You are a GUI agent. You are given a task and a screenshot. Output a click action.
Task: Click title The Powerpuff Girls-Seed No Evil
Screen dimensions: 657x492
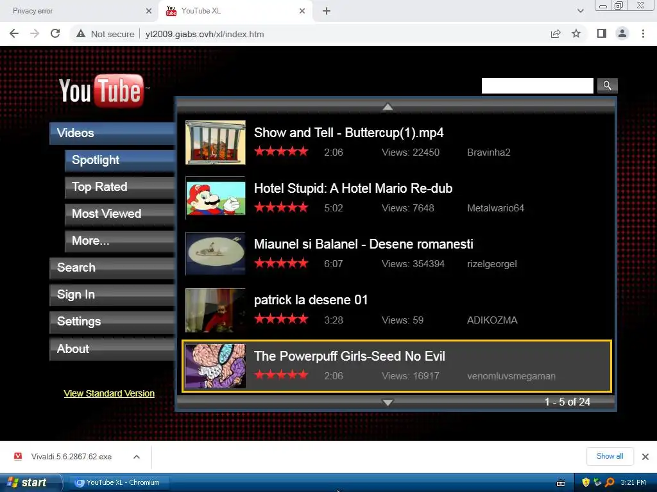point(350,356)
